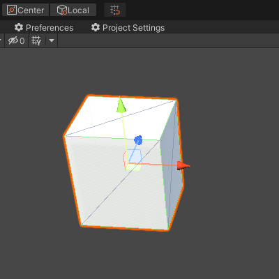279x279 pixels.
Task: Toggle the Center pivot mode button
Action: tap(26, 10)
